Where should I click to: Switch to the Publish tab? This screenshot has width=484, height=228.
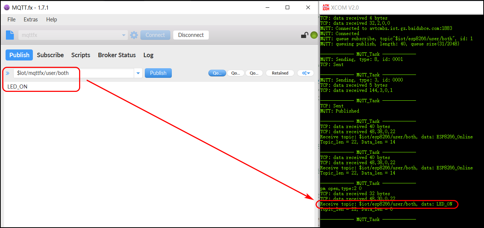tap(19, 55)
